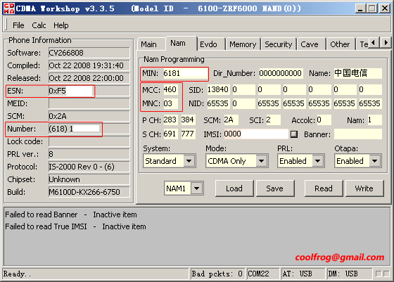Open the NAM1 selection dropdown
Viewport: 394px width, 282px height.
tap(197, 188)
